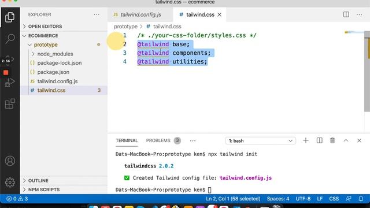Image resolution: width=370 pixels, height=208 pixels.
Task: Open the Accounts menu icon
Action: click(x=10, y=161)
